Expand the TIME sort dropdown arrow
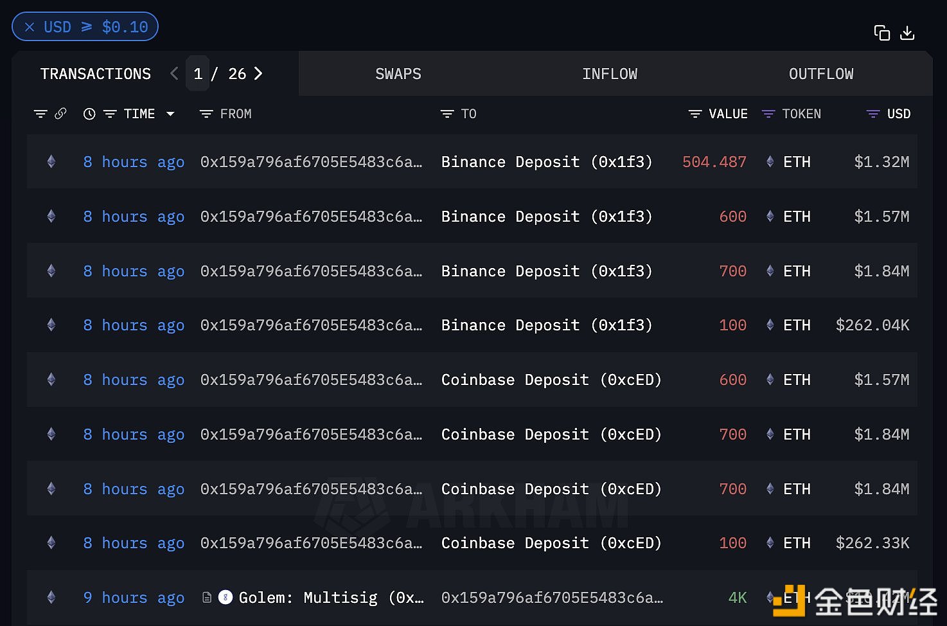 coord(170,114)
